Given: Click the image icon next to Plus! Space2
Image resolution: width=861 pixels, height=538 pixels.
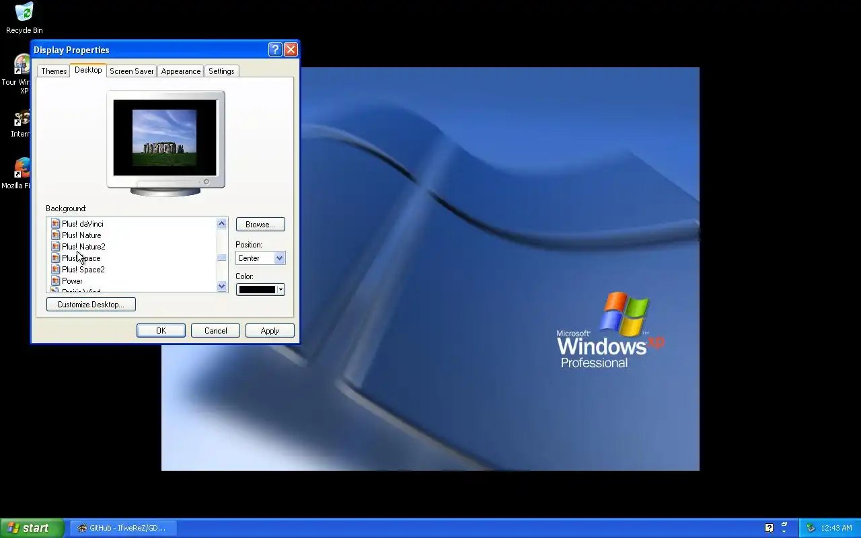Looking at the screenshot, I should (x=56, y=269).
